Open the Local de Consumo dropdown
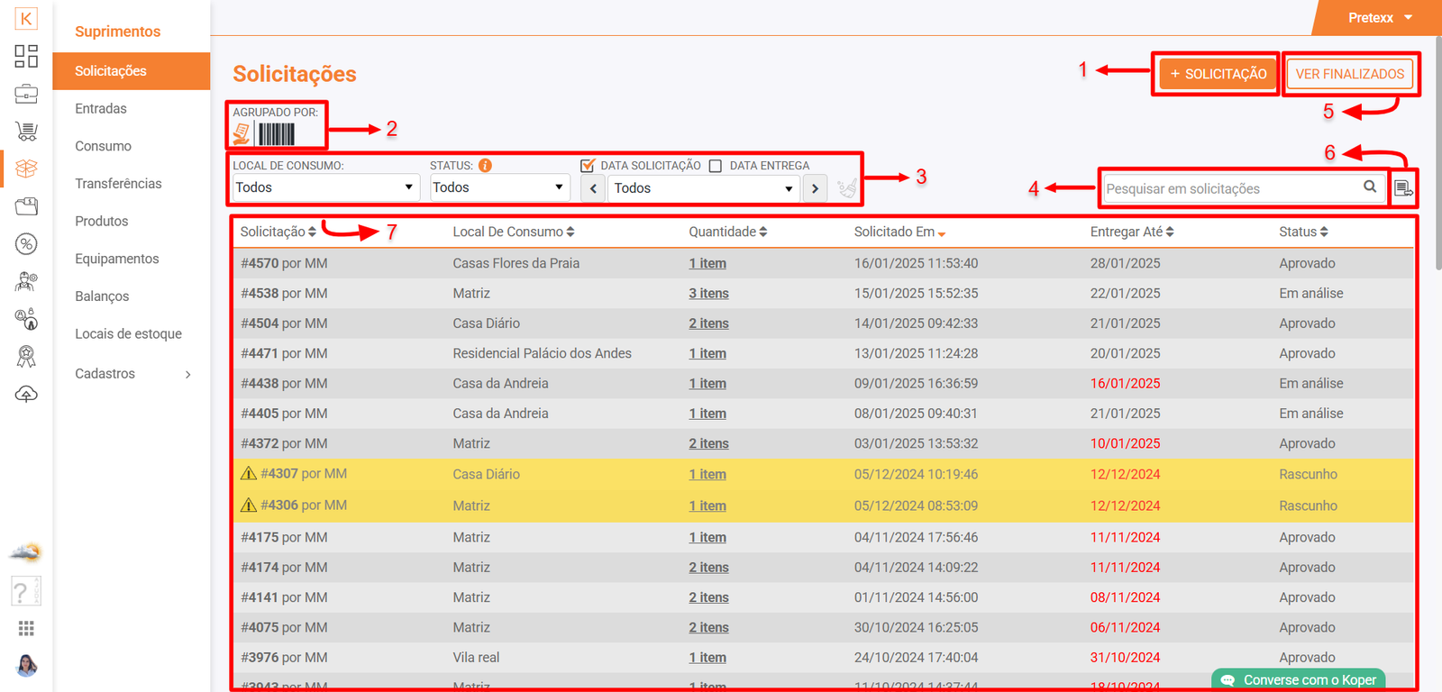The height and width of the screenshot is (692, 1442). 324,187
